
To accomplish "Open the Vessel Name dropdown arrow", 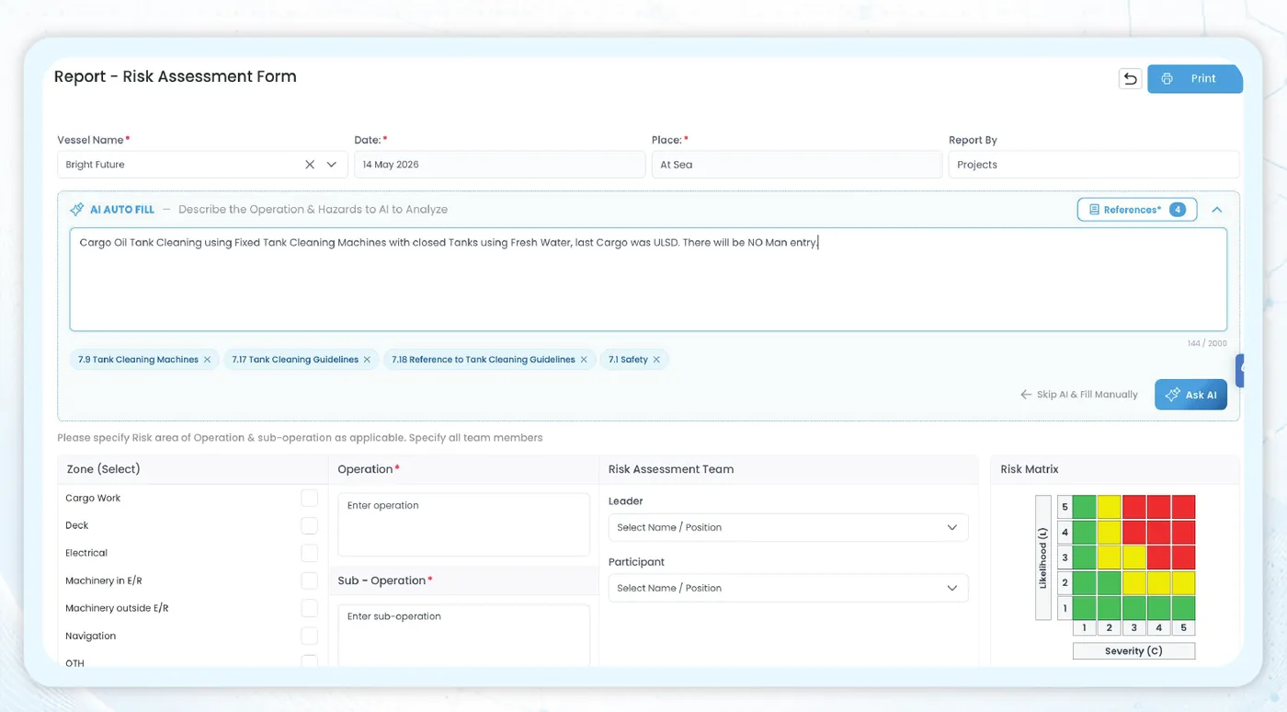I will coord(332,165).
